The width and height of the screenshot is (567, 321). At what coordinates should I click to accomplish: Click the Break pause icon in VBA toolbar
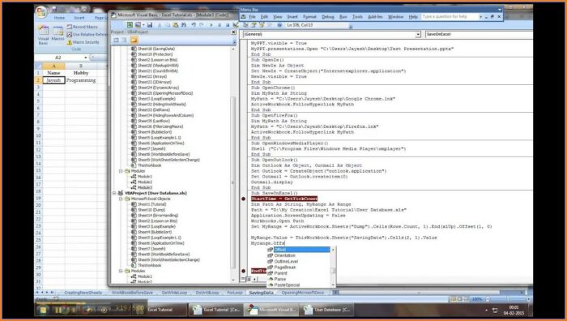tap(220, 24)
